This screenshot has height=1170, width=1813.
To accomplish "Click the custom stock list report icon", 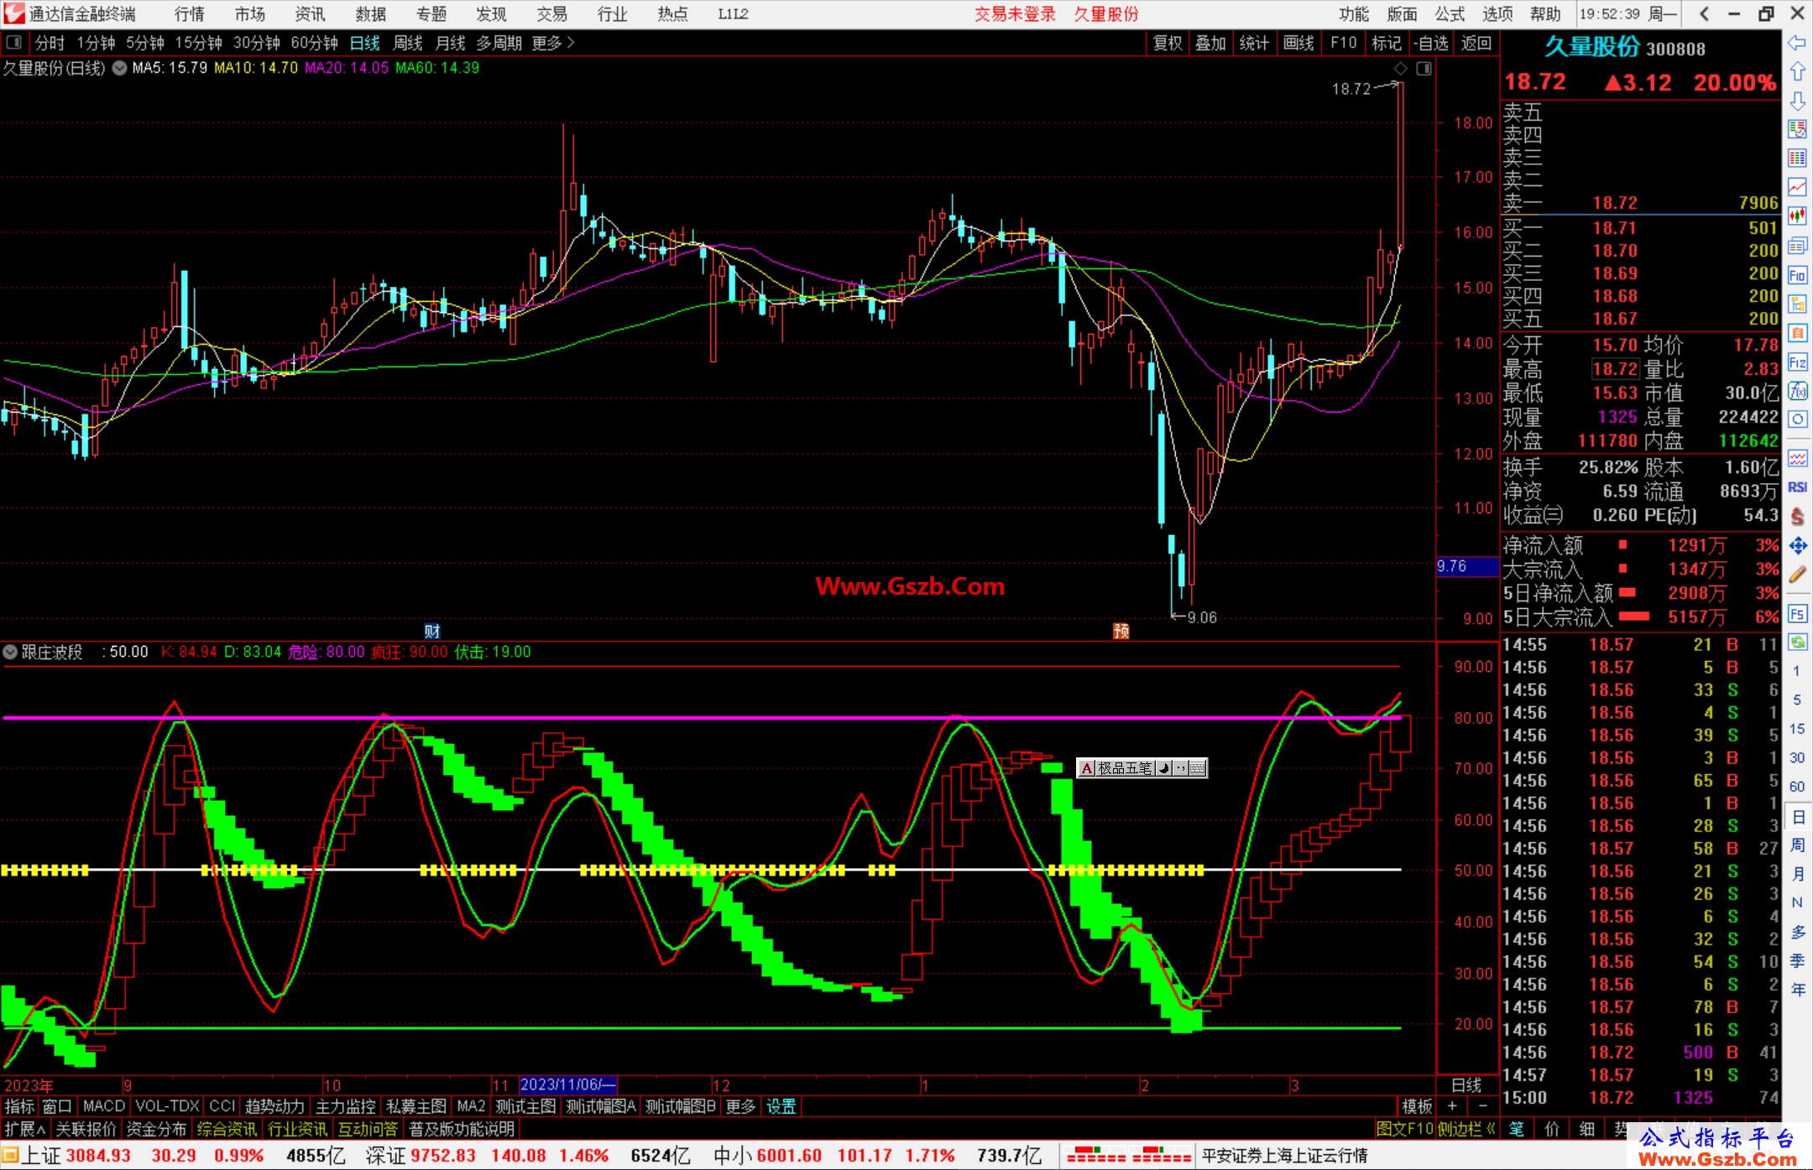I will 1797,129.
